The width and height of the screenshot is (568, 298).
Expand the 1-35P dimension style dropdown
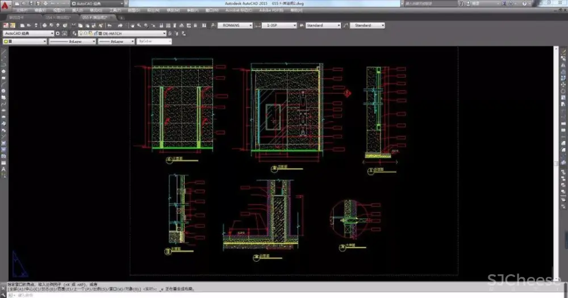[x=294, y=26]
